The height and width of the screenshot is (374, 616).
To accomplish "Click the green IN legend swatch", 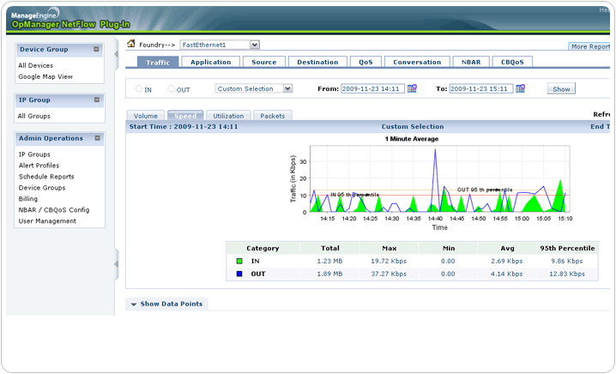I will 239,260.
